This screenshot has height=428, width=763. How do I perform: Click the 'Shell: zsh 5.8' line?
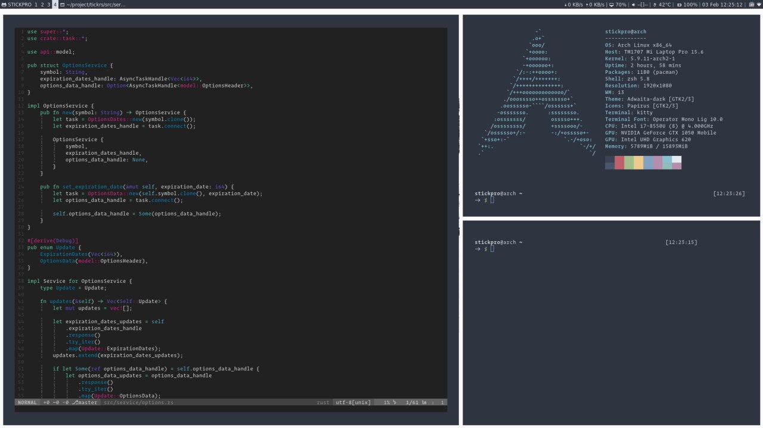coord(627,79)
